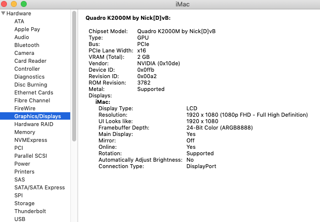
Task: Open the Thunderbolt section
Action: pyautogui.click(x=30, y=211)
